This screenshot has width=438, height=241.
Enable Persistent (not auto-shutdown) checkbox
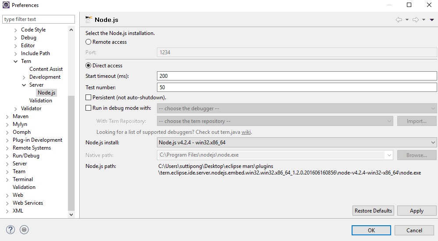coord(88,97)
